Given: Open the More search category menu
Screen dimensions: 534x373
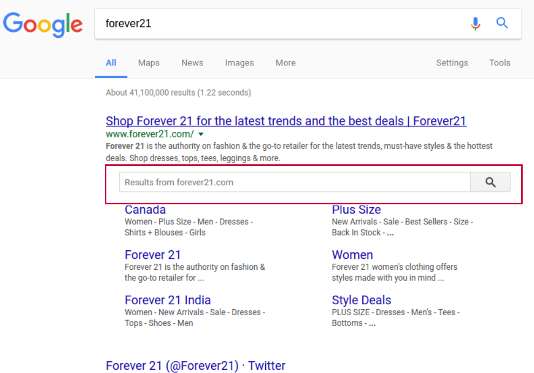Looking at the screenshot, I should 286,63.
